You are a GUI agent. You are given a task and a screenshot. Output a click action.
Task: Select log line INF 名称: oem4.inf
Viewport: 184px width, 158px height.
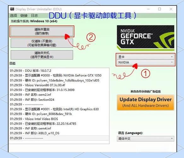tap(59, 128)
